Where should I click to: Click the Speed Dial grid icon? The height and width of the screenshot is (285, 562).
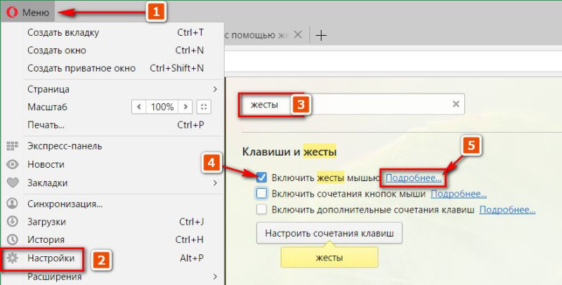click(x=12, y=146)
